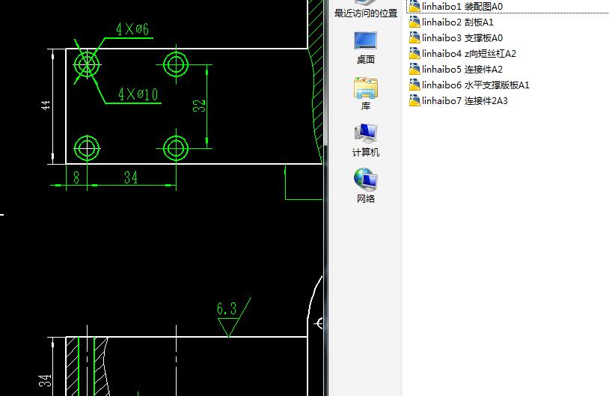Select file linhaibo5 连接件A2

click(x=456, y=69)
